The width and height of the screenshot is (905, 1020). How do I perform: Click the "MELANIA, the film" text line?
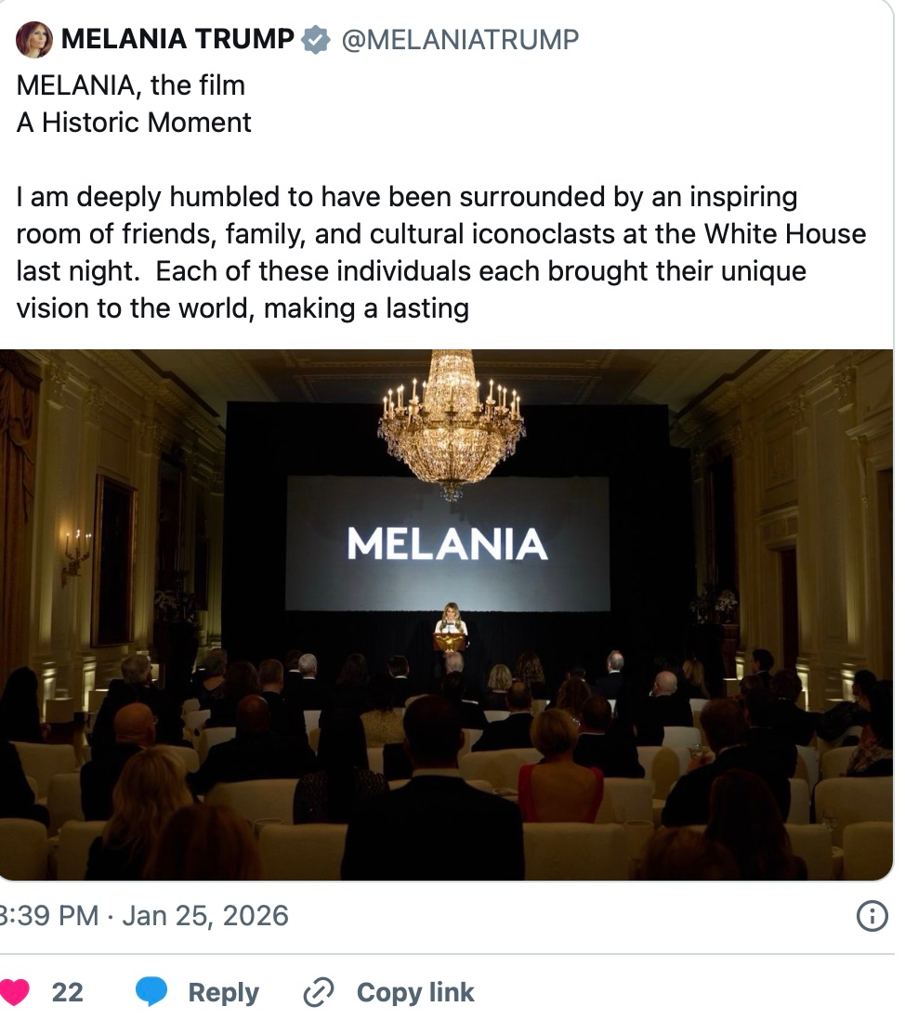(131, 85)
